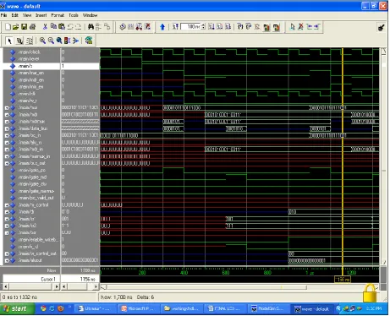This screenshot has height=316, width=390.
Task: Expand the /main/ir_control_out signal
Action: [7, 254]
